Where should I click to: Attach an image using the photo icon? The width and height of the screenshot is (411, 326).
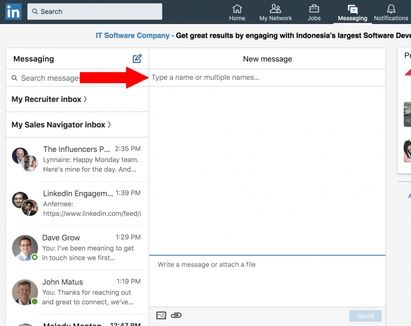[x=161, y=315]
